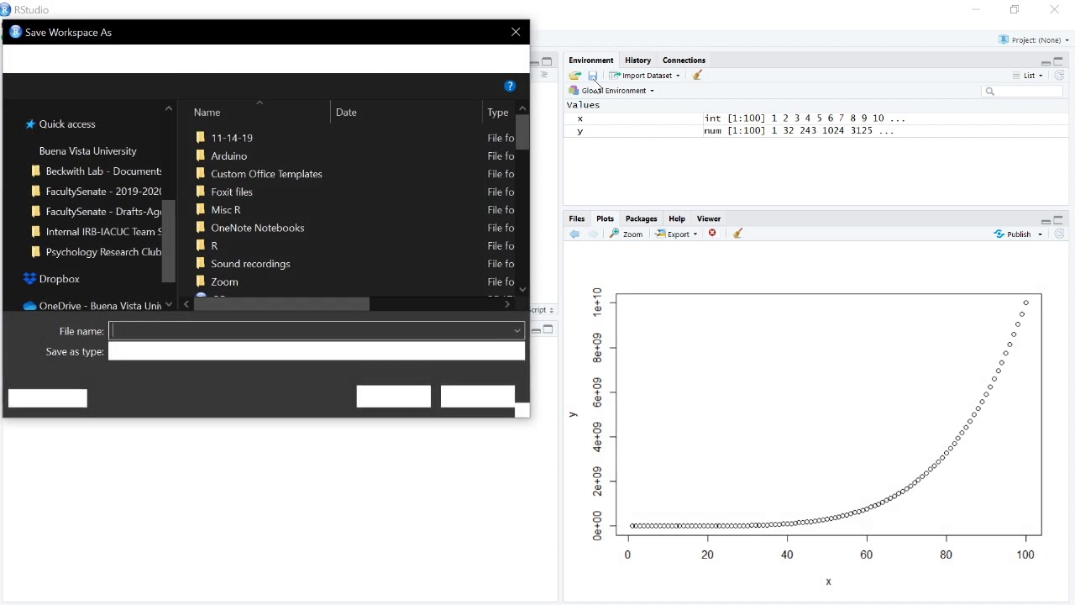Switch to the Connections tab
This screenshot has height=605, width=1075.
pos(684,60)
